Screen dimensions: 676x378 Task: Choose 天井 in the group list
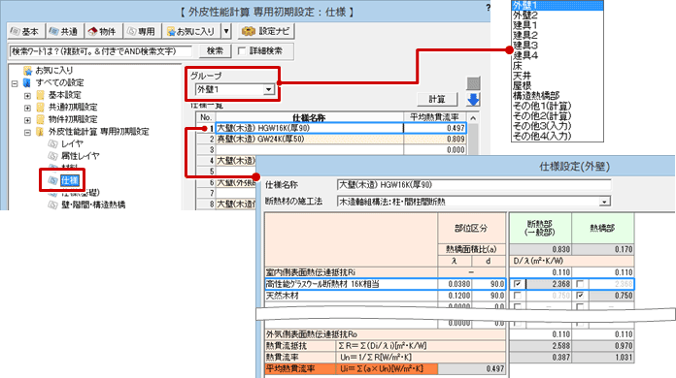(x=522, y=76)
